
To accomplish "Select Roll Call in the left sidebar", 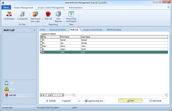I will click(19, 95).
